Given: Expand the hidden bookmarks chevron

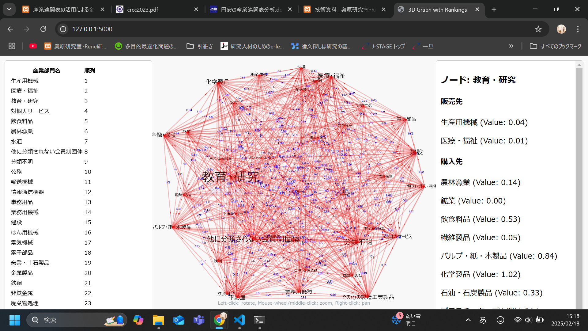Looking at the screenshot, I should (x=511, y=46).
